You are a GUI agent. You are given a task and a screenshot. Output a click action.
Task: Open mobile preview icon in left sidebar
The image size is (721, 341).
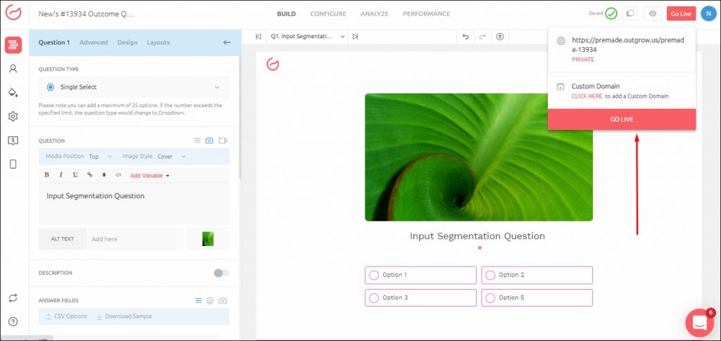pos(13,164)
